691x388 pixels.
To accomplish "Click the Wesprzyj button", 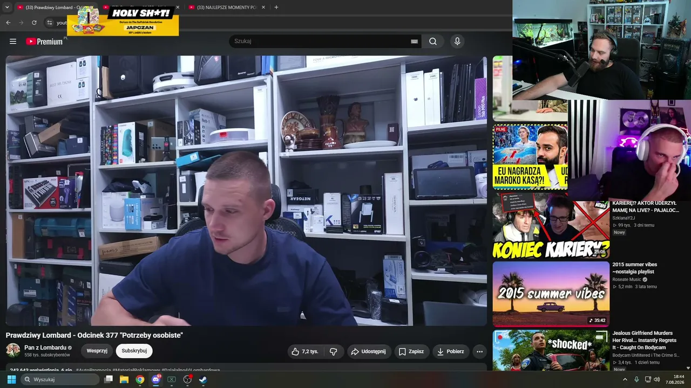I will point(97,351).
